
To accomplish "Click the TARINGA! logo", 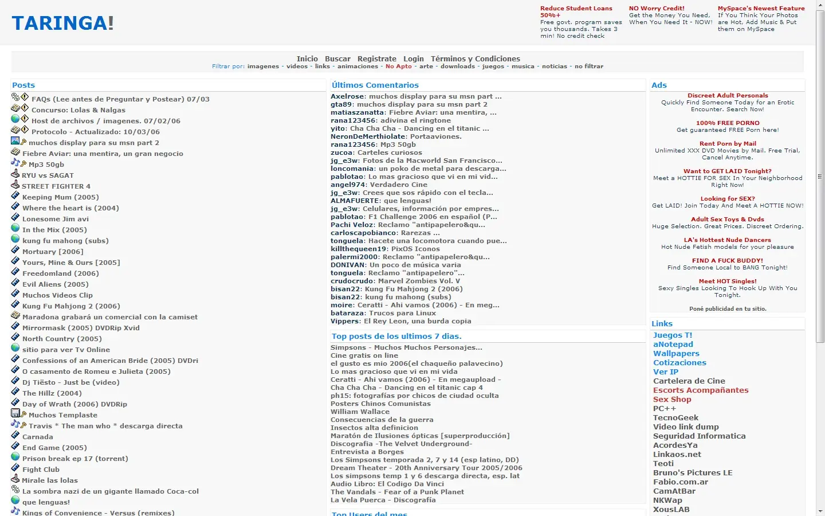I will click(62, 23).
